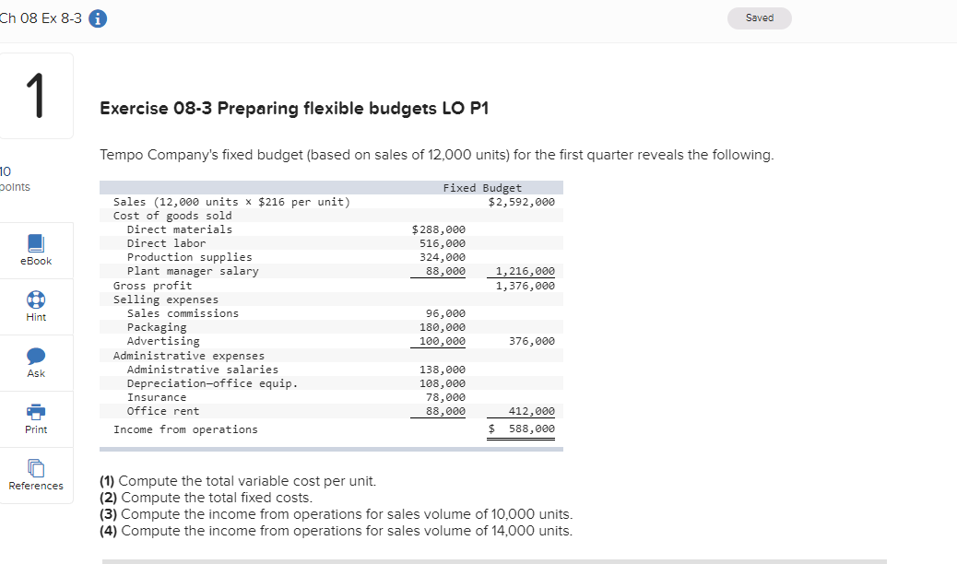Select the Sales commissions label
Viewport: 957px width, 564px height.
coord(183,313)
